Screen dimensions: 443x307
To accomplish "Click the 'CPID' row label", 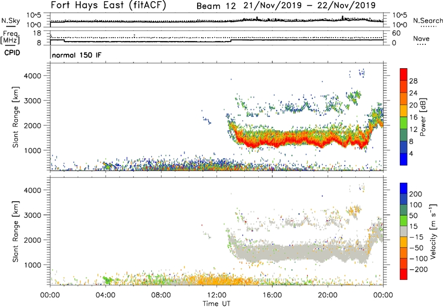I will pyautogui.click(x=12, y=53).
